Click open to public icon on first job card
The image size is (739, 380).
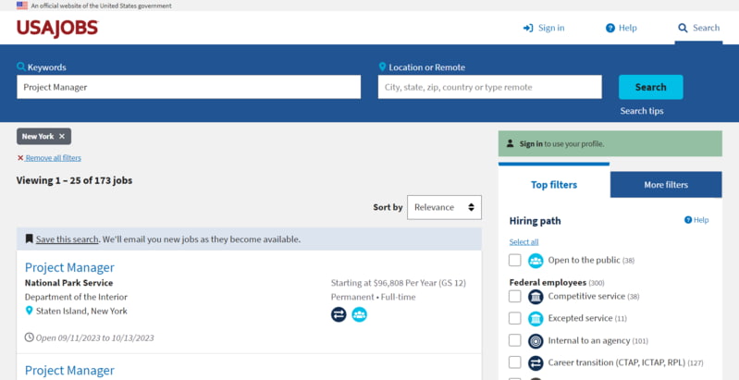point(359,314)
